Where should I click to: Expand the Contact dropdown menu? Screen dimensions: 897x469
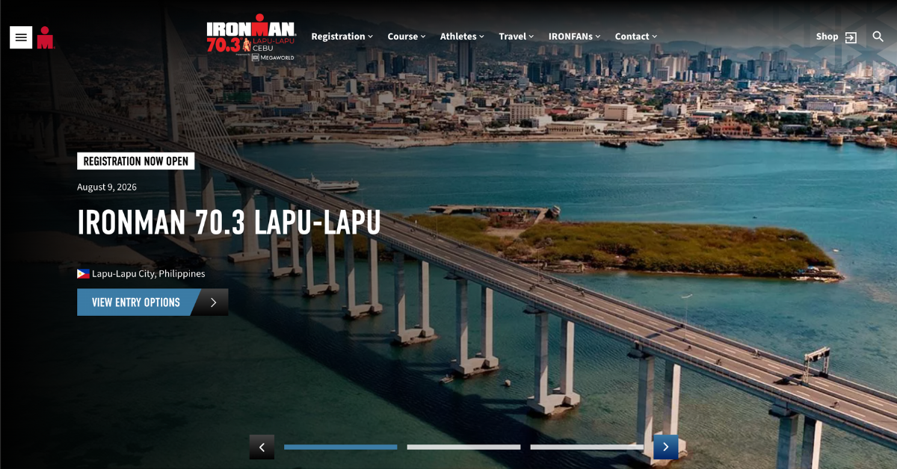[635, 37]
